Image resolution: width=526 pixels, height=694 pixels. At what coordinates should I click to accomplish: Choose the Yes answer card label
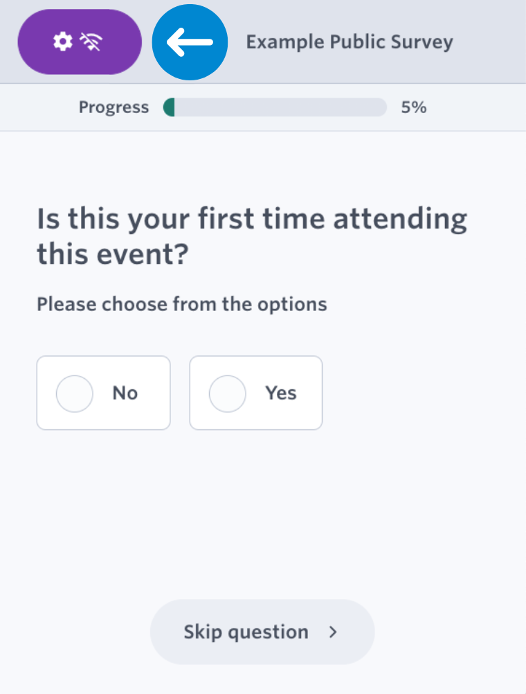(281, 393)
